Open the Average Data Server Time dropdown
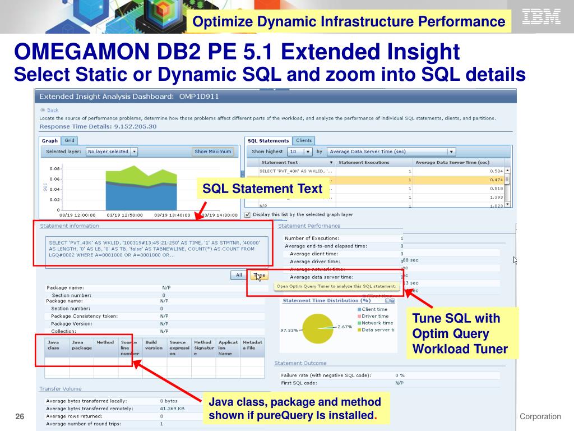Image resolution: width=574 pixels, height=431 pixels. pos(391,152)
